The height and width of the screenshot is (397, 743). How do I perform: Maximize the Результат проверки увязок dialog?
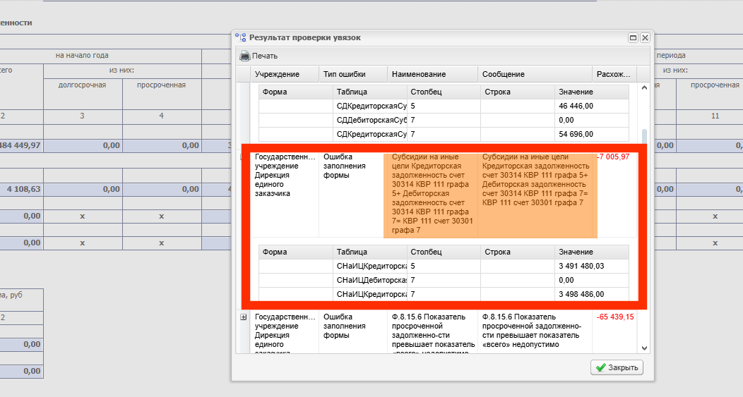(x=633, y=38)
